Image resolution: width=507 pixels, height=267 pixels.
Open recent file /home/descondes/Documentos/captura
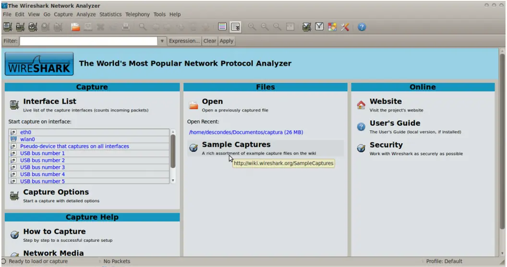click(246, 132)
